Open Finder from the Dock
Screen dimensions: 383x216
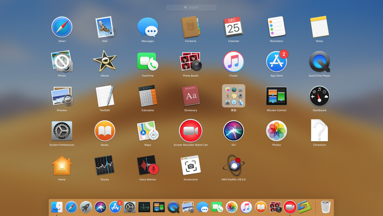tap(57, 206)
